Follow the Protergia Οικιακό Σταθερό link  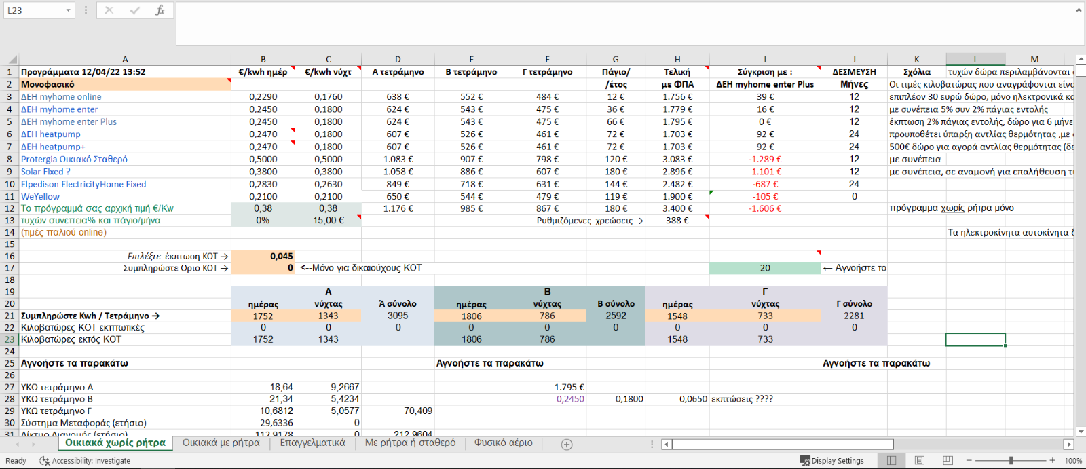[74, 160]
